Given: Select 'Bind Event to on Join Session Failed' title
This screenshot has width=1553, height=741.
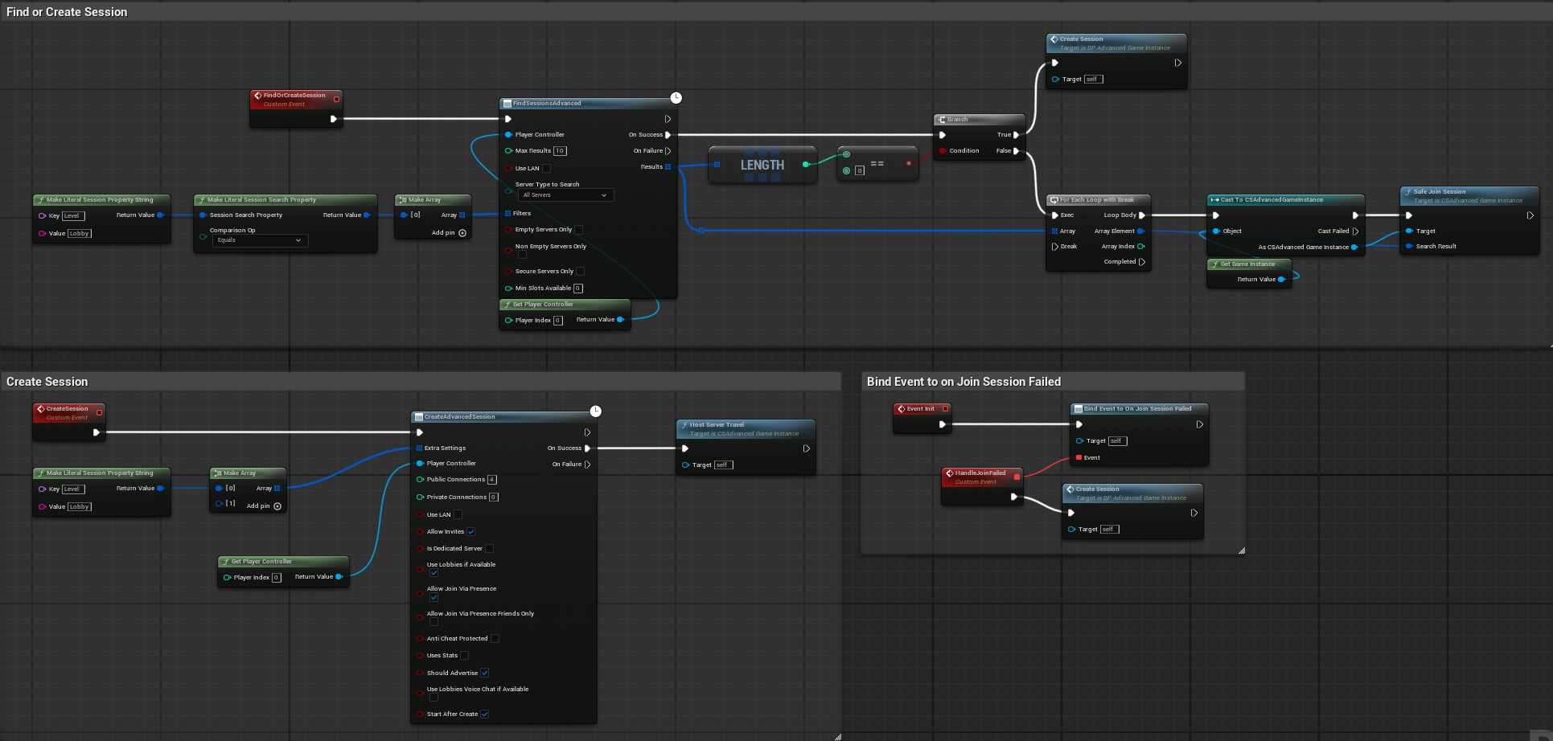Looking at the screenshot, I should (x=963, y=382).
